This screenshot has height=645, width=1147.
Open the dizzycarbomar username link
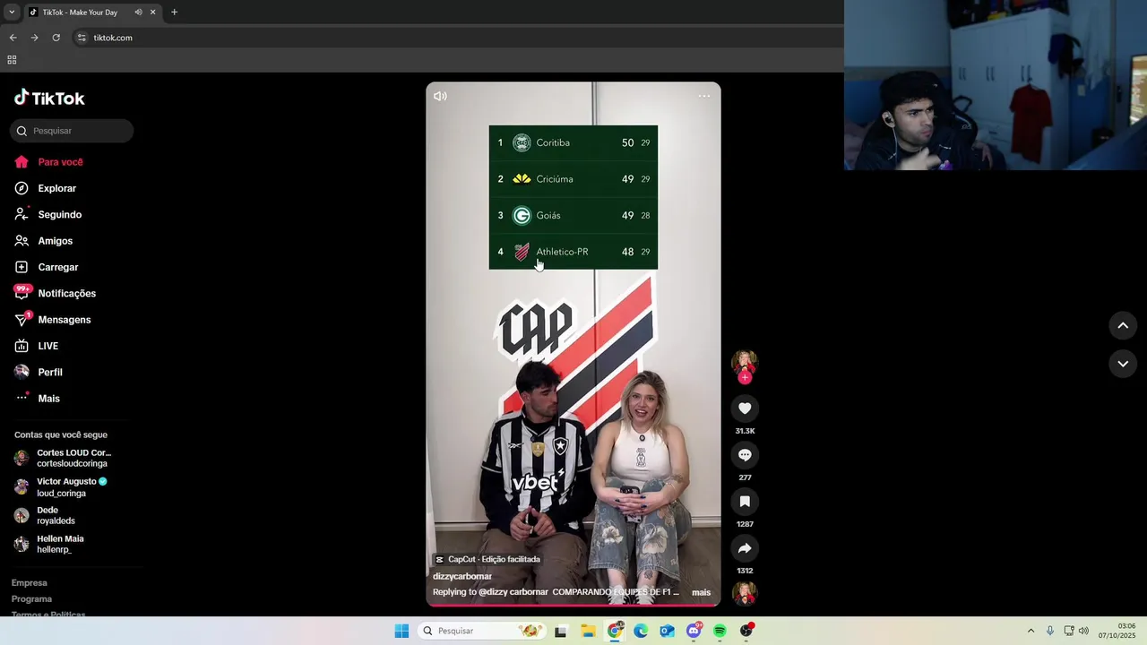click(x=462, y=576)
